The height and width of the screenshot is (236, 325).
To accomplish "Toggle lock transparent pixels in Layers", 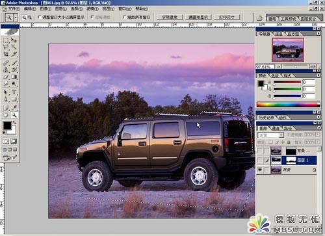I will click(x=270, y=142).
